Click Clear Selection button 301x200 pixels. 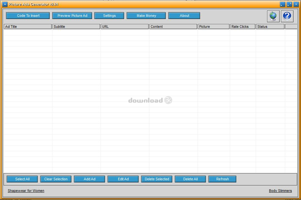click(x=56, y=179)
